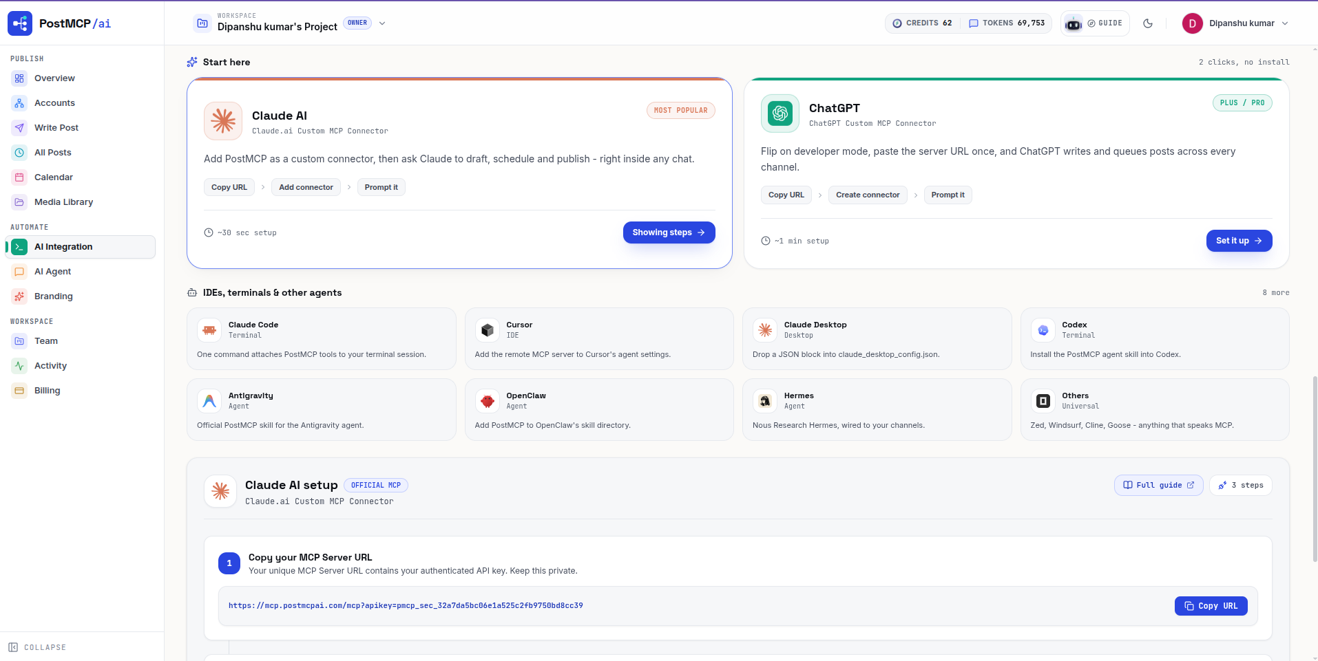The image size is (1318, 661).
Task: Click Prompt it chip in Claude AI card
Action: point(381,187)
